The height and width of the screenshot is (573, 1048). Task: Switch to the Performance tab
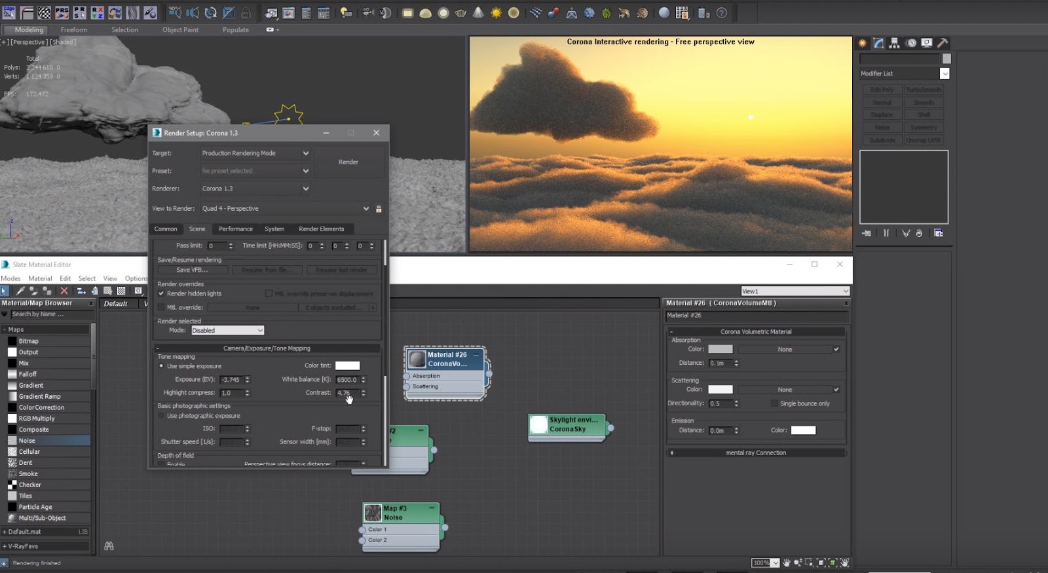point(235,229)
